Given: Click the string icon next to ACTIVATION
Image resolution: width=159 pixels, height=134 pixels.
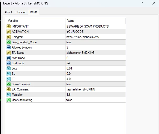Looking at the screenshot, I should (9, 32).
